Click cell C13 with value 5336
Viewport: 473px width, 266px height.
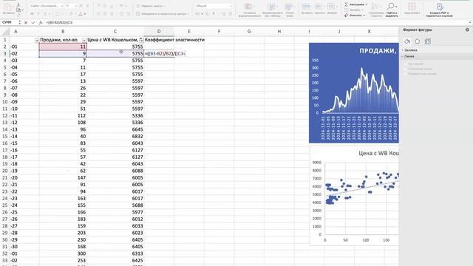pos(115,123)
